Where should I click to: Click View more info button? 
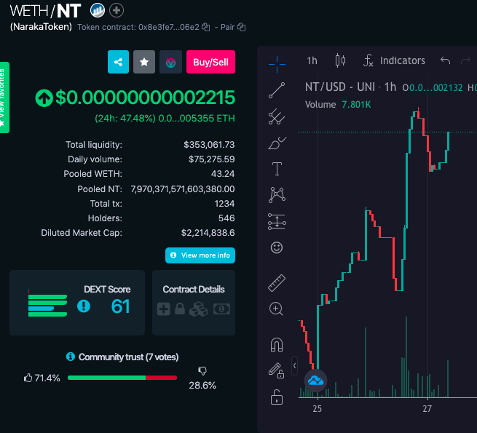pos(200,255)
